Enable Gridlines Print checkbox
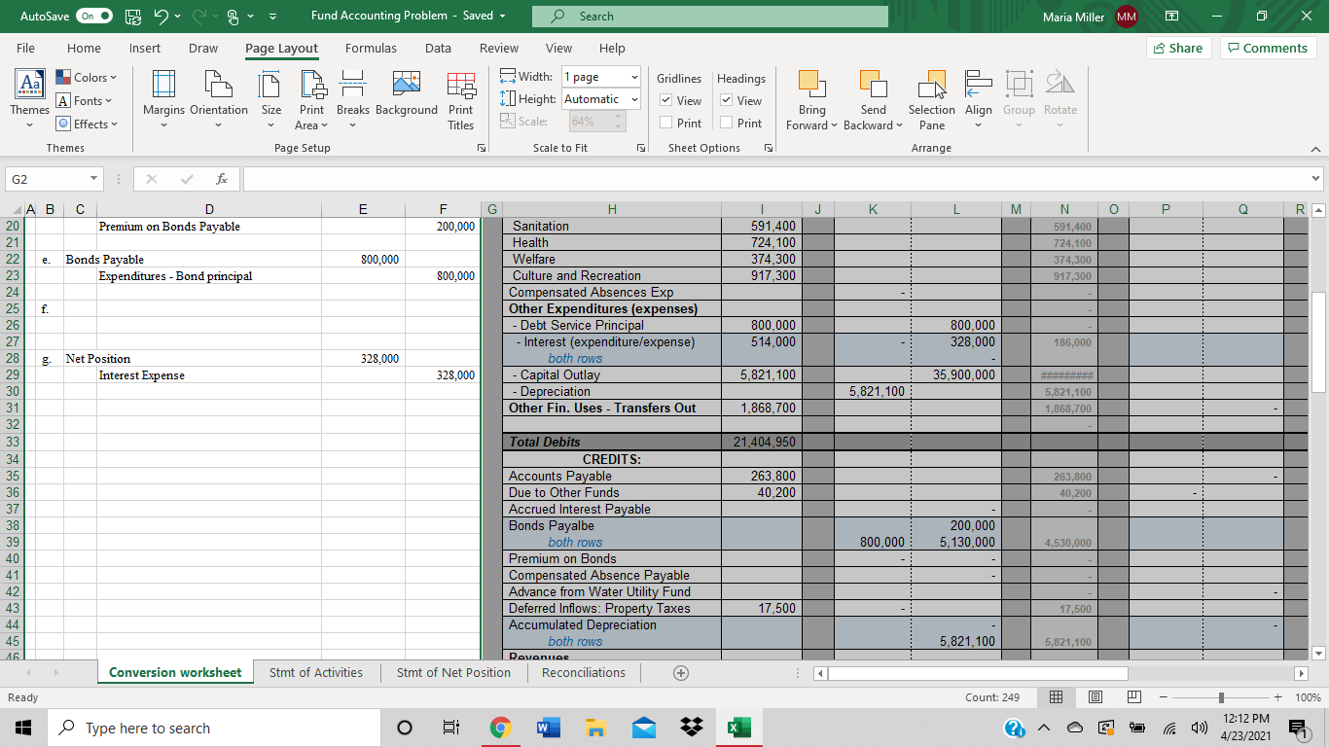 point(665,123)
